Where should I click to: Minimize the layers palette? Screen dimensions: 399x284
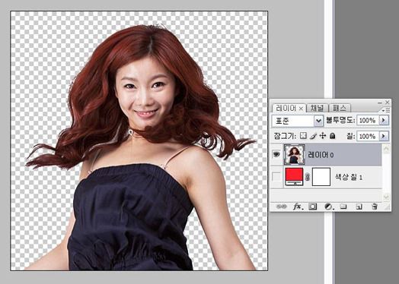click(380, 103)
